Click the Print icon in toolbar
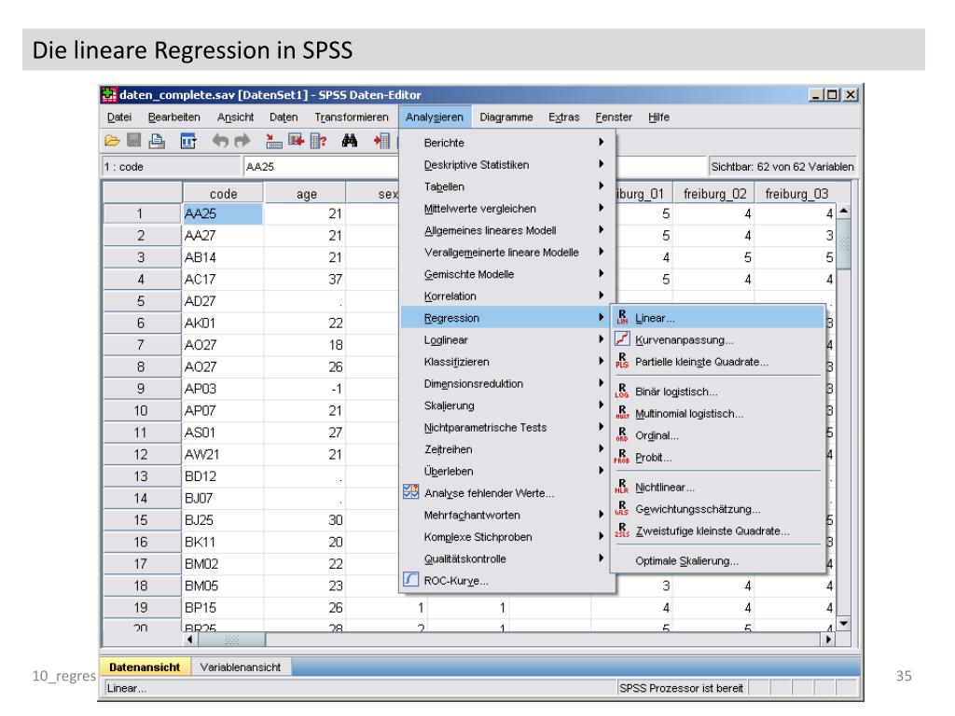The height and width of the screenshot is (716, 955). pos(157,142)
